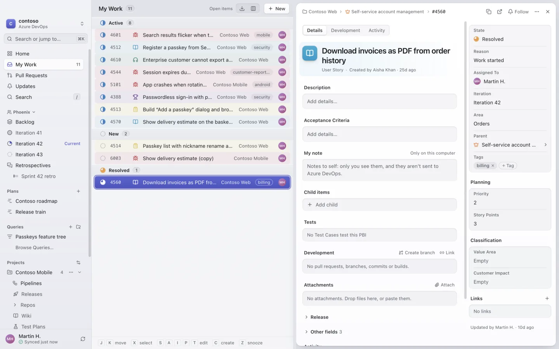
Task: Click the query folder icon in Queries header
Action: 78,227
